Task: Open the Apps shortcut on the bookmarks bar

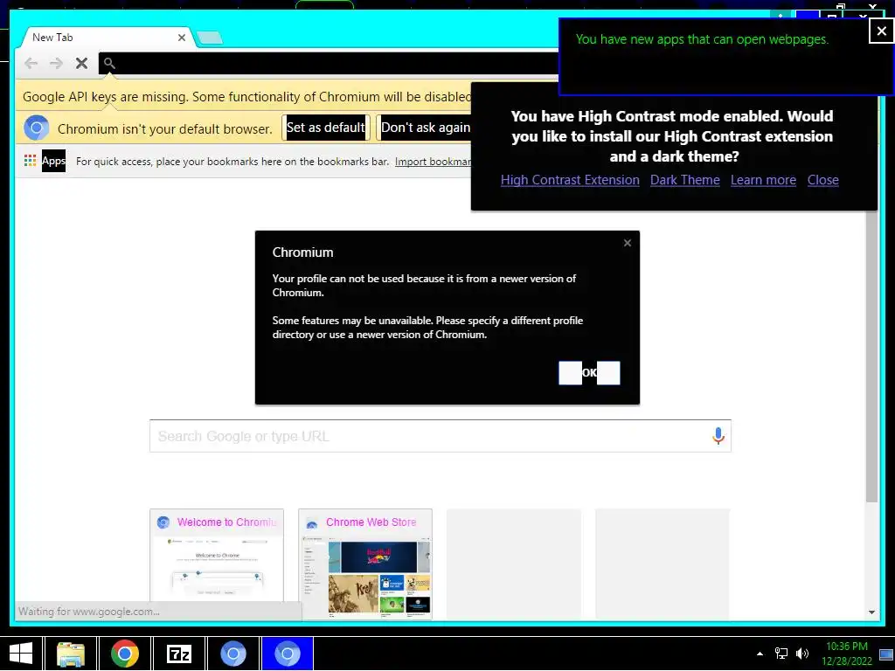Action: point(45,161)
